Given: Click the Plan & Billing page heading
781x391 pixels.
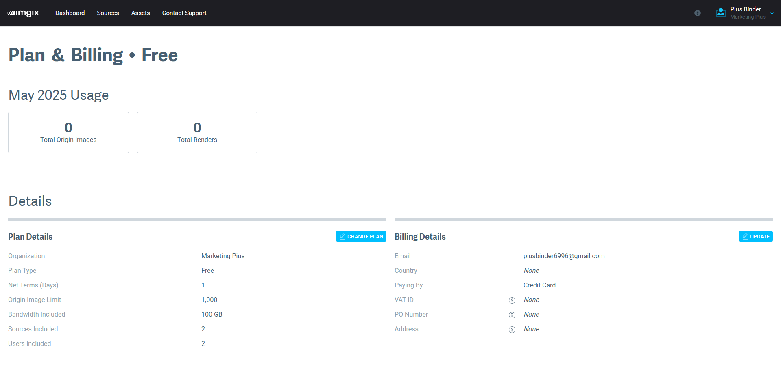Looking at the screenshot, I should coord(93,55).
